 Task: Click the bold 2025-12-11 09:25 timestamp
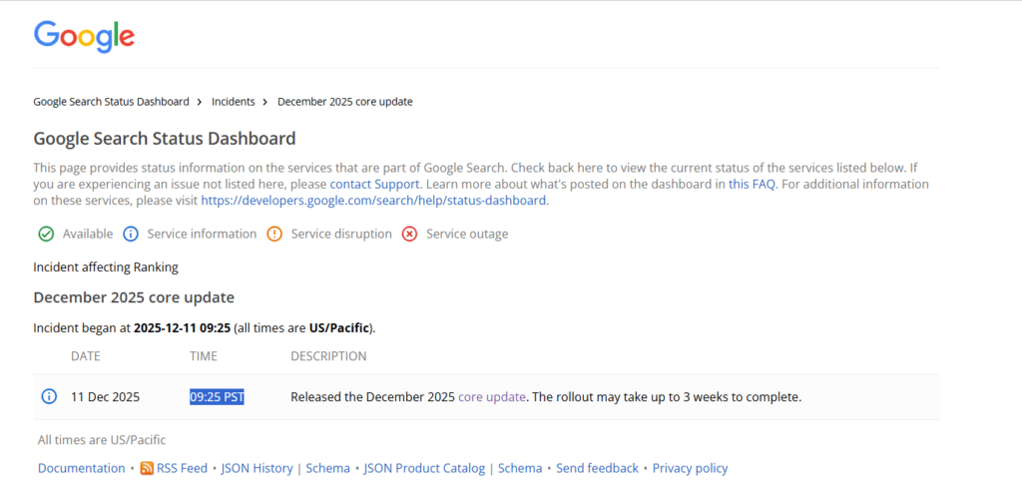tap(182, 327)
